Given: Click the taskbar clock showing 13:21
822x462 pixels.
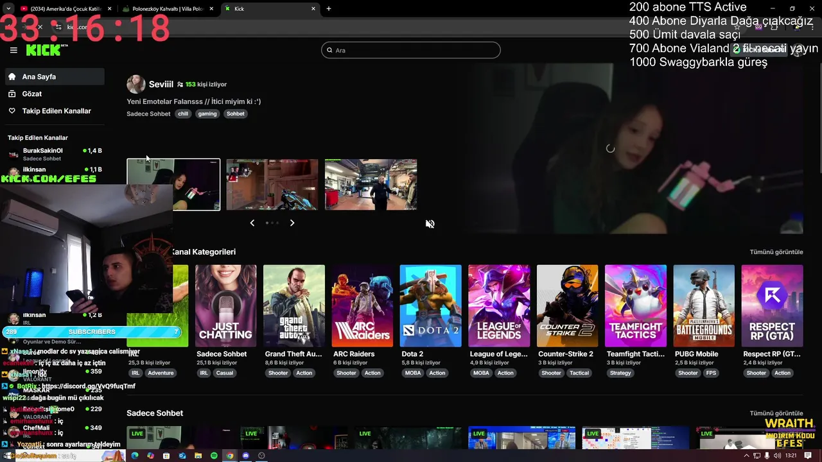Looking at the screenshot, I should pos(791,456).
